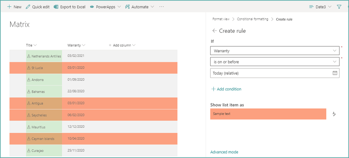The width and height of the screenshot is (349, 158).
Task: Click the plus icon for New item
Action: [9, 7]
